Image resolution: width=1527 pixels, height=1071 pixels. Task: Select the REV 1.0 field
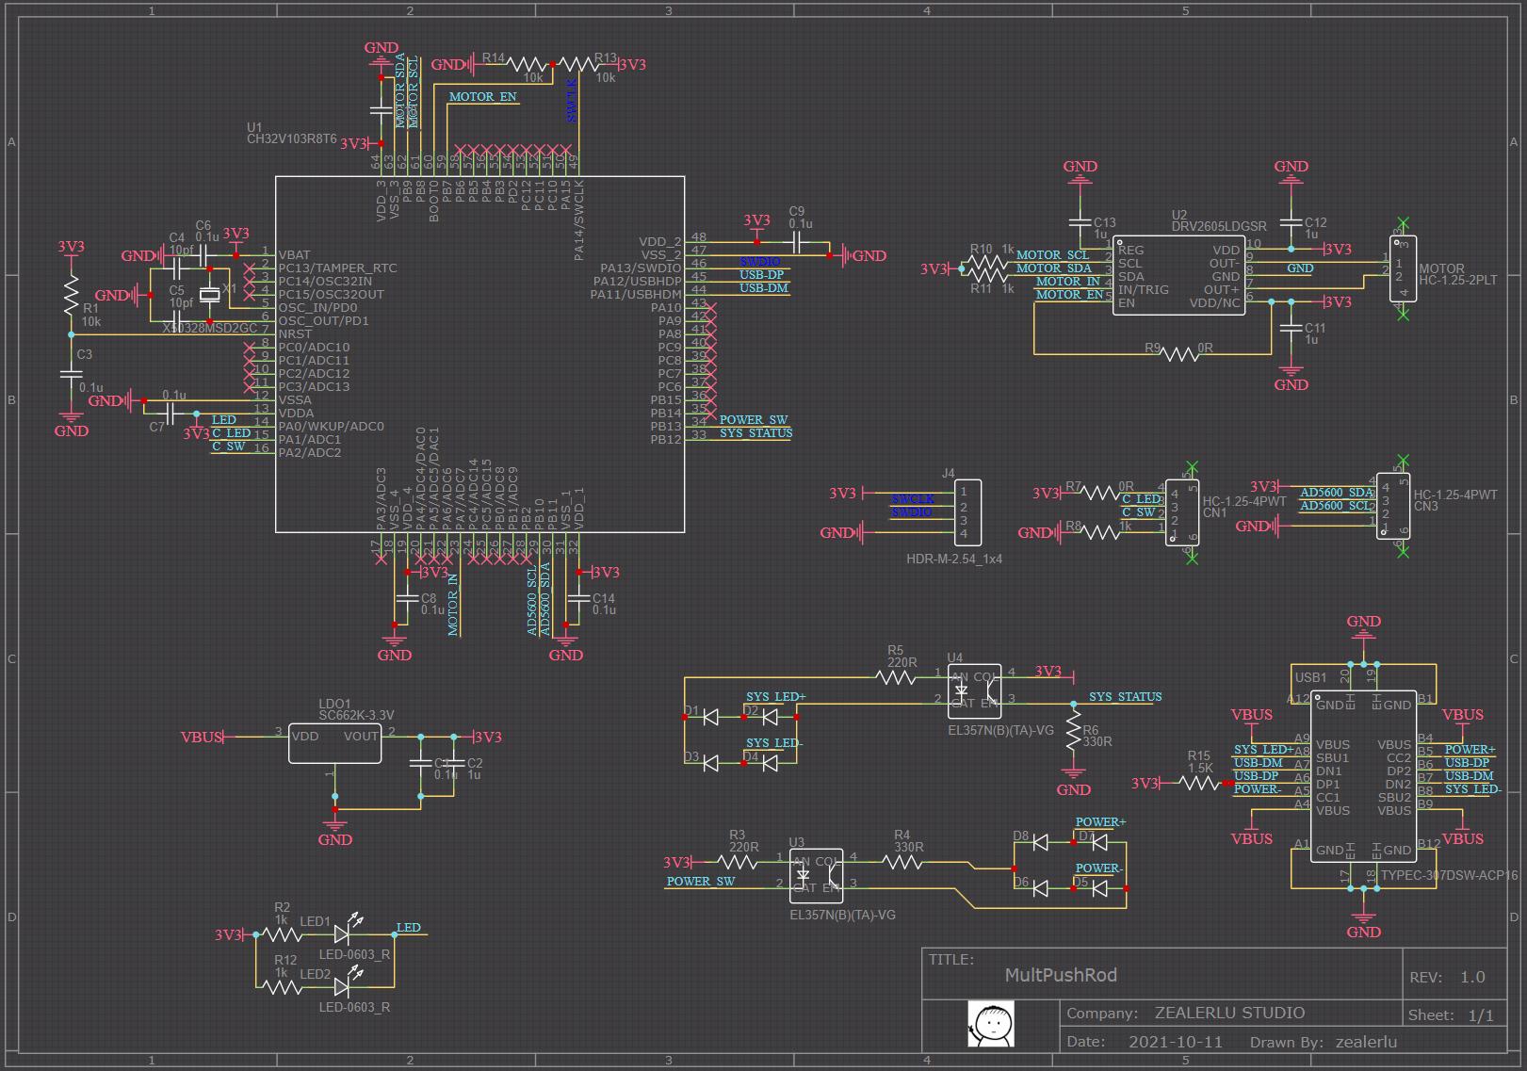coord(1447,977)
